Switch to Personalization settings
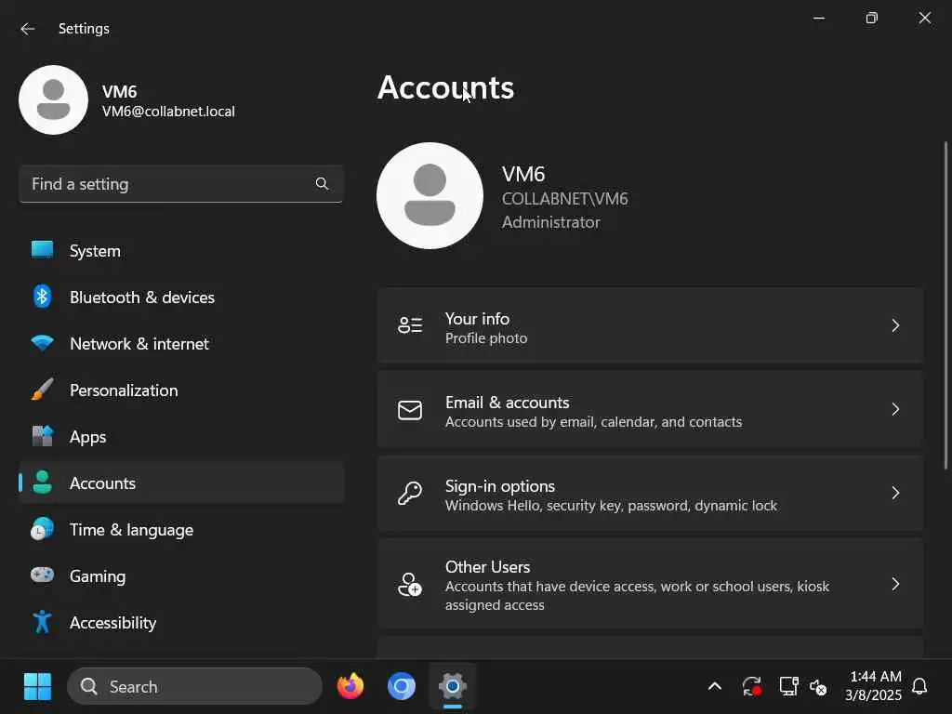This screenshot has height=714, width=952. [181, 390]
